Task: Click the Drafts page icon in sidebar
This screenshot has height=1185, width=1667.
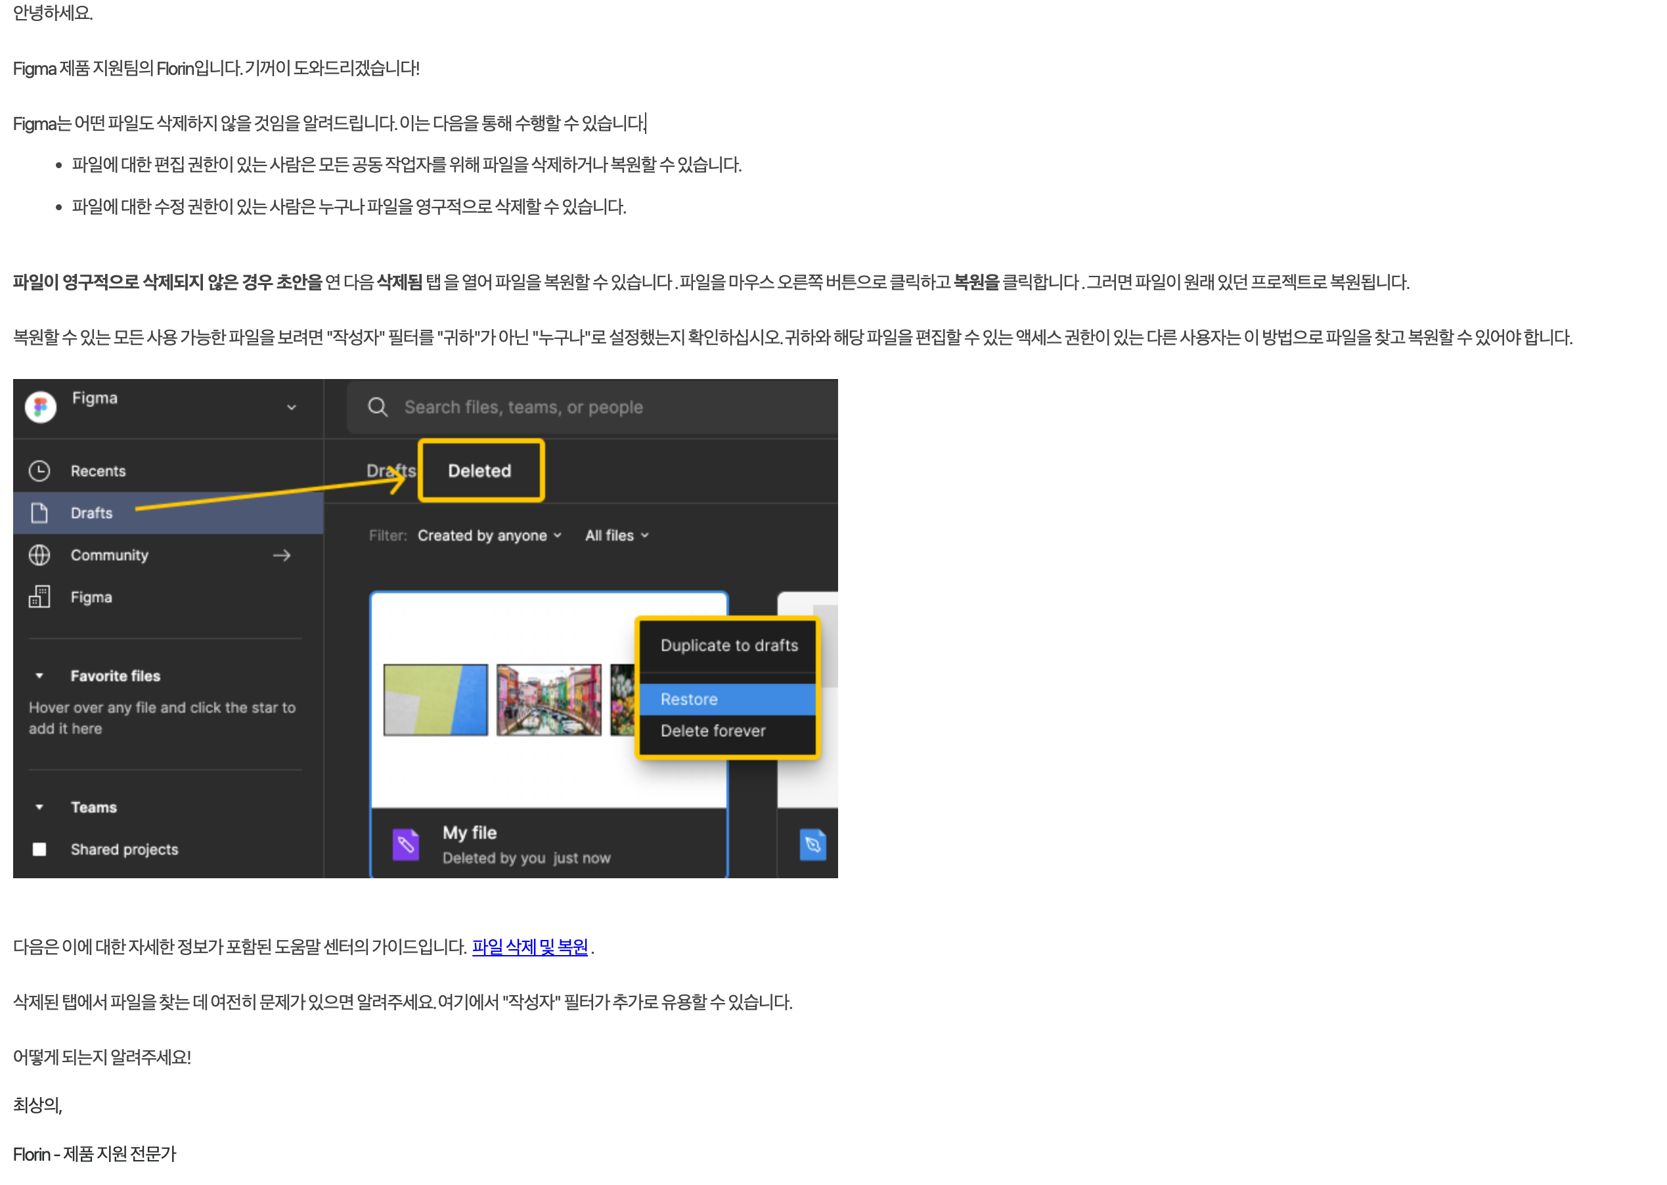Action: click(x=39, y=513)
